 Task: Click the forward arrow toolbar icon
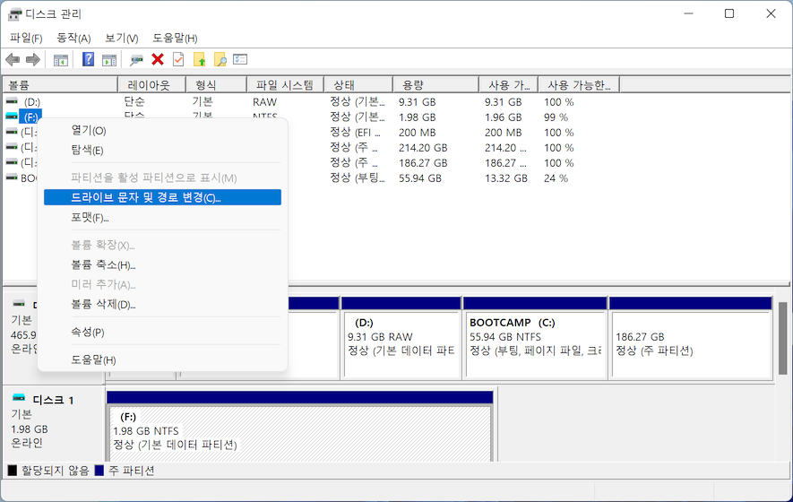pos(33,60)
